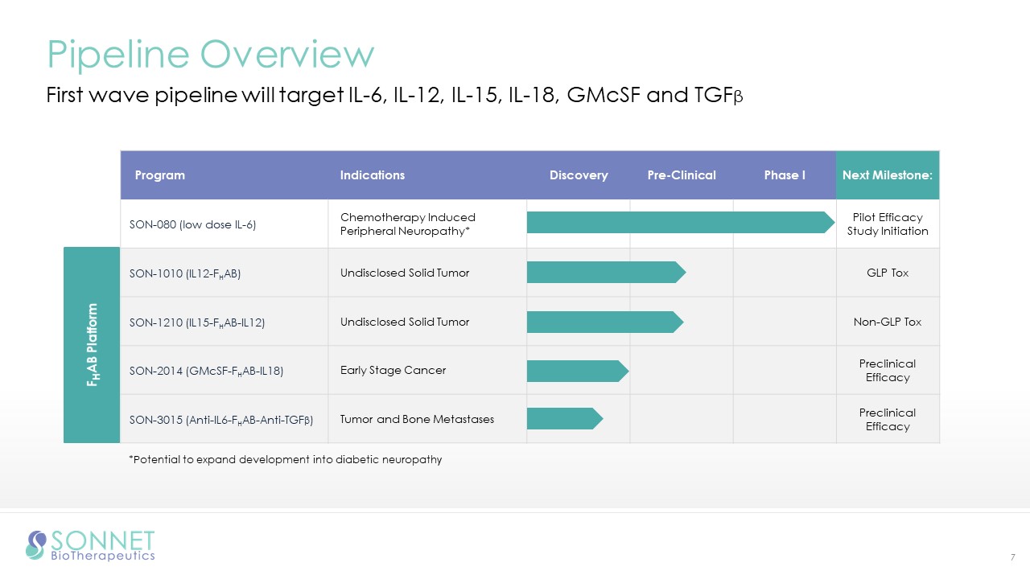Click the SON-1210 progress bar

click(x=604, y=322)
